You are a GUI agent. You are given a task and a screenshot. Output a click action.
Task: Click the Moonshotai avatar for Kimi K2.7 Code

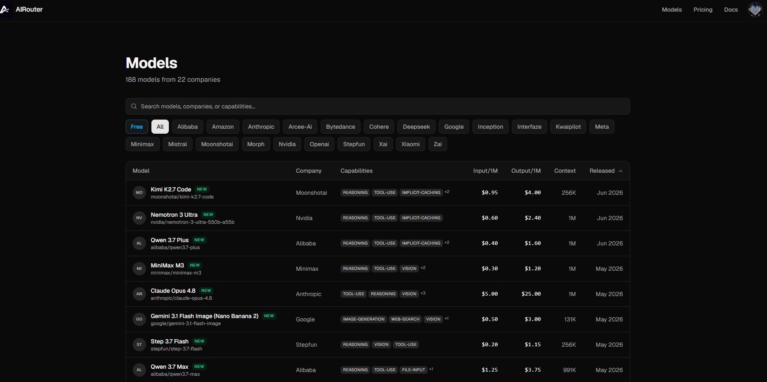tap(139, 193)
